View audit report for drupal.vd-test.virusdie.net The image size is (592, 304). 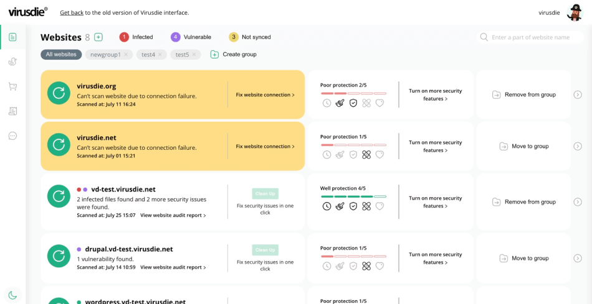(x=173, y=267)
